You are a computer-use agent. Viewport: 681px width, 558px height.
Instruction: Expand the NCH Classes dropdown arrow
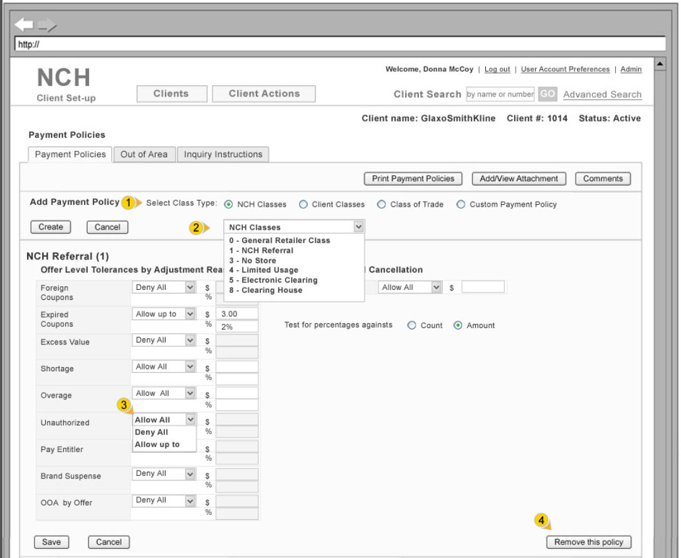[357, 227]
